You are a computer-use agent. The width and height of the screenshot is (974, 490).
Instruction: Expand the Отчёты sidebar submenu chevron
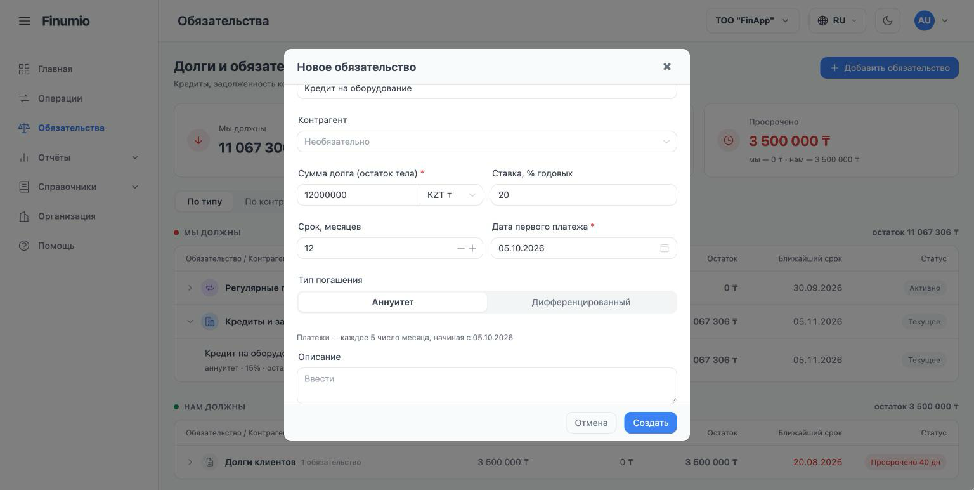click(x=135, y=157)
